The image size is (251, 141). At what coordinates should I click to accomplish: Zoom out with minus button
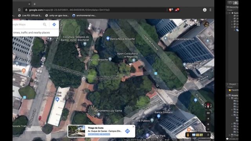pos(208,129)
